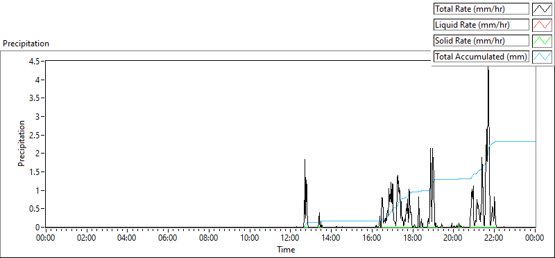Click the 02:00 time tick label
This screenshot has height=258, width=555.
(87, 238)
